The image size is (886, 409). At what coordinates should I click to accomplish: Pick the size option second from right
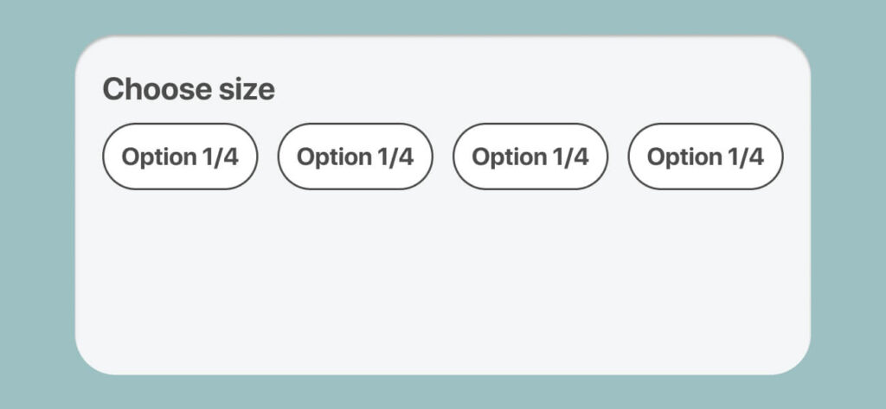click(530, 157)
